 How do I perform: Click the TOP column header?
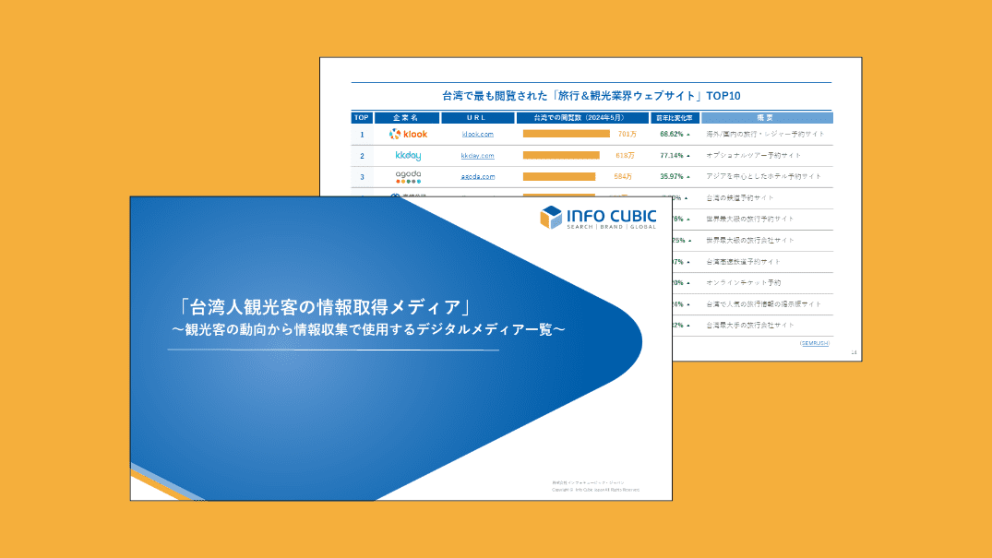(361, 118)
